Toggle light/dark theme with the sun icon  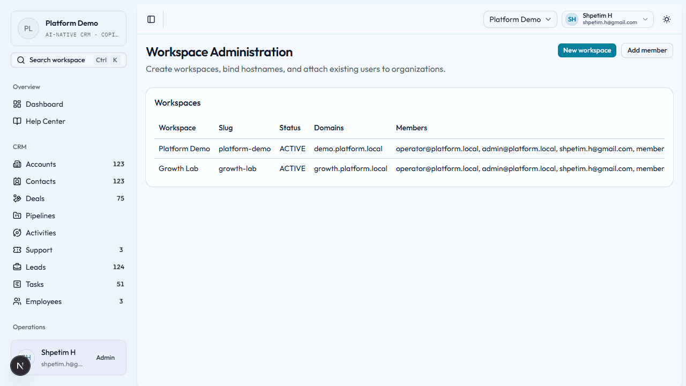pos(666,19)
